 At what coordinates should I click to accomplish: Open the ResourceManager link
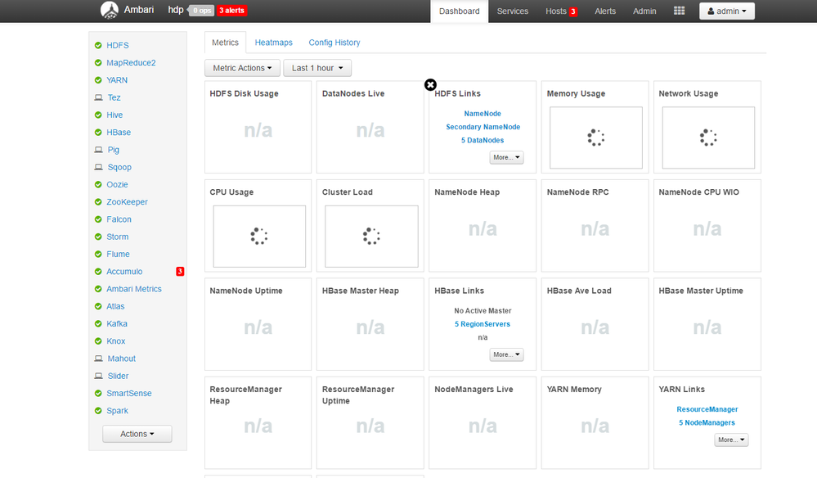707,410
